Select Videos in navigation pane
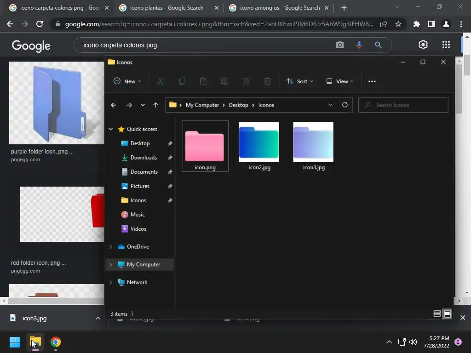Viewport: 471px width, 353px height. pyautogui.click(x=138, y=229)
